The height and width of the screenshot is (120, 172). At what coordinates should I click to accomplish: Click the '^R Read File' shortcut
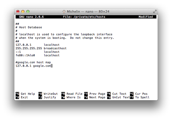coord(72,94)
